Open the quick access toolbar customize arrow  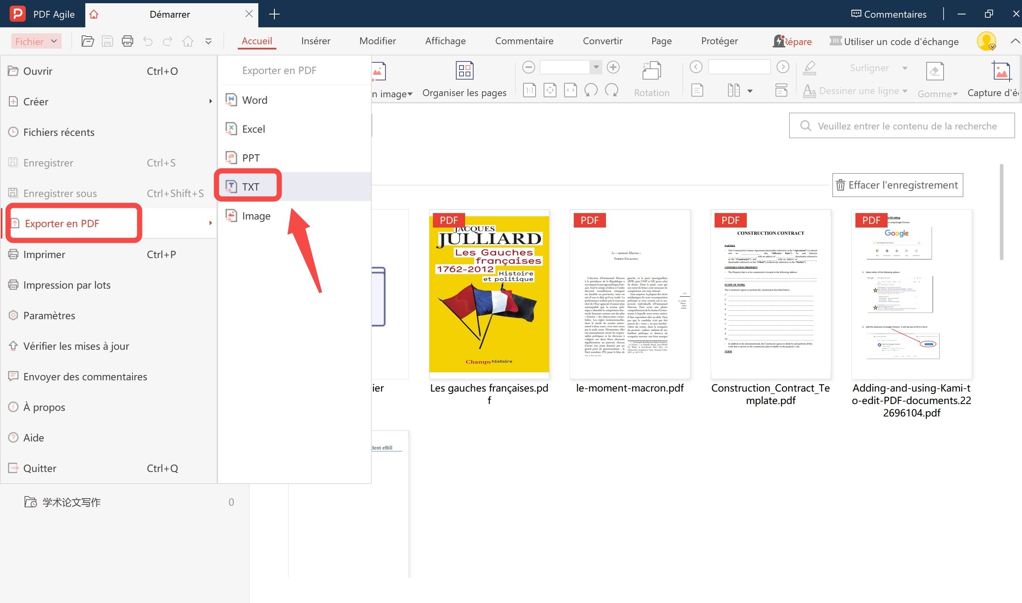click(x=208, y=41)
